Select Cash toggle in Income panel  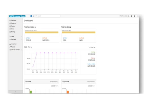tap(56, 86)
